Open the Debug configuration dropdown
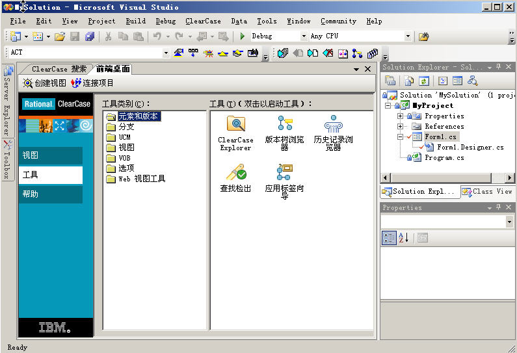The width and height of the screenshot is (517, 353). pos(304,36)
